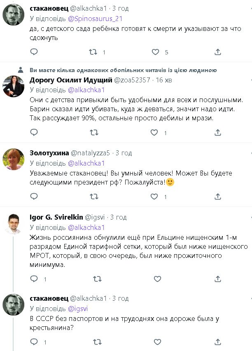Share стакановец's top tweet
252x351 pixels.
coord(218,52)
